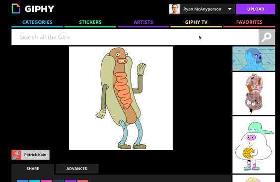The height and width of the screenshot is (182, 280).
Task: Click the hot dog character GIF
Action: (121, 98)
